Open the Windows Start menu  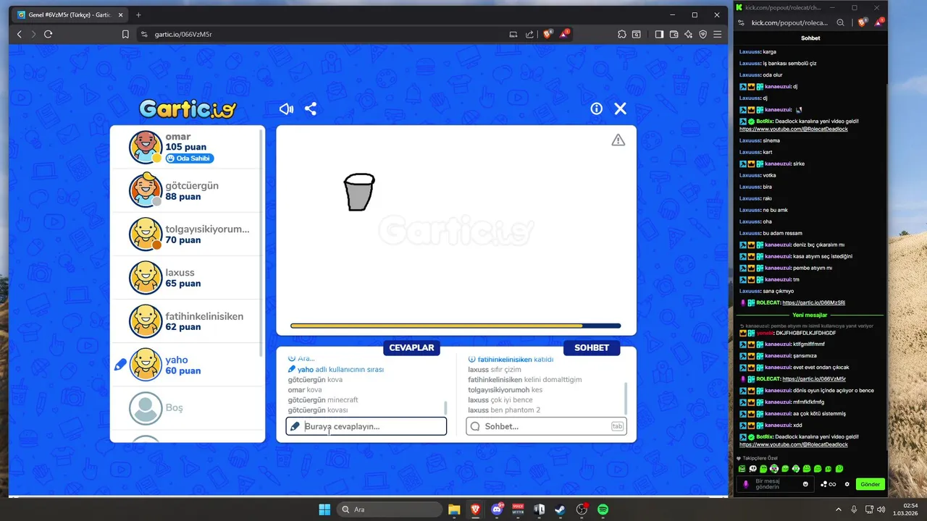[x=324, y=509]
